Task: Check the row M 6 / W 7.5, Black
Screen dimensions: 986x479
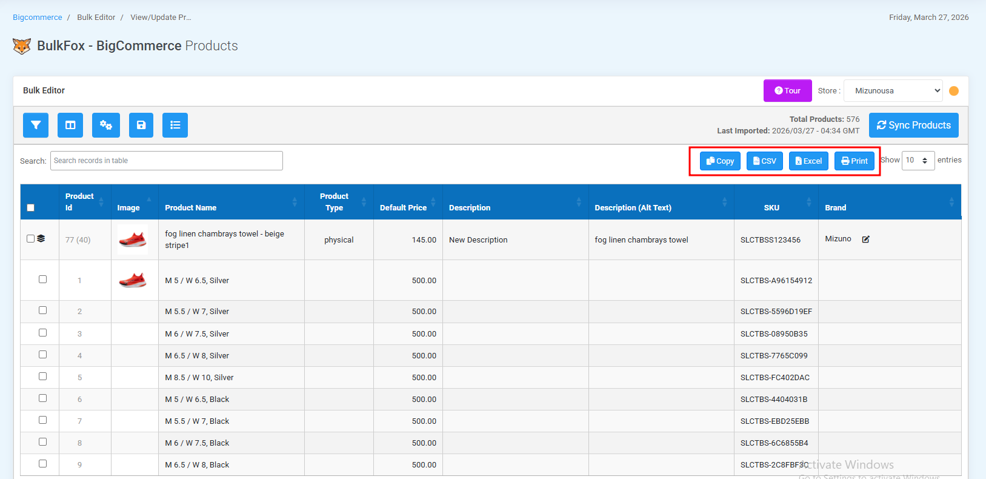Action: pos(42,441)
